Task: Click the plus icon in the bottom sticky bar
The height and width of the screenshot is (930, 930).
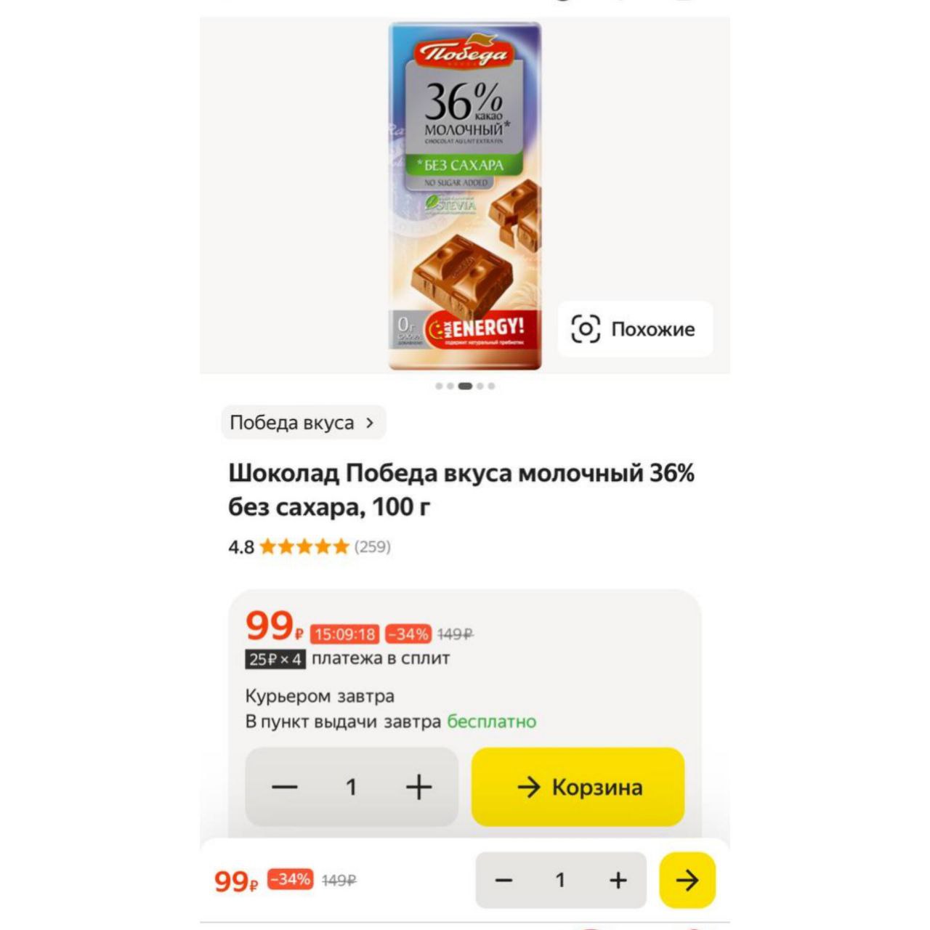Action: pyautogui.click(x=618, y=881)
